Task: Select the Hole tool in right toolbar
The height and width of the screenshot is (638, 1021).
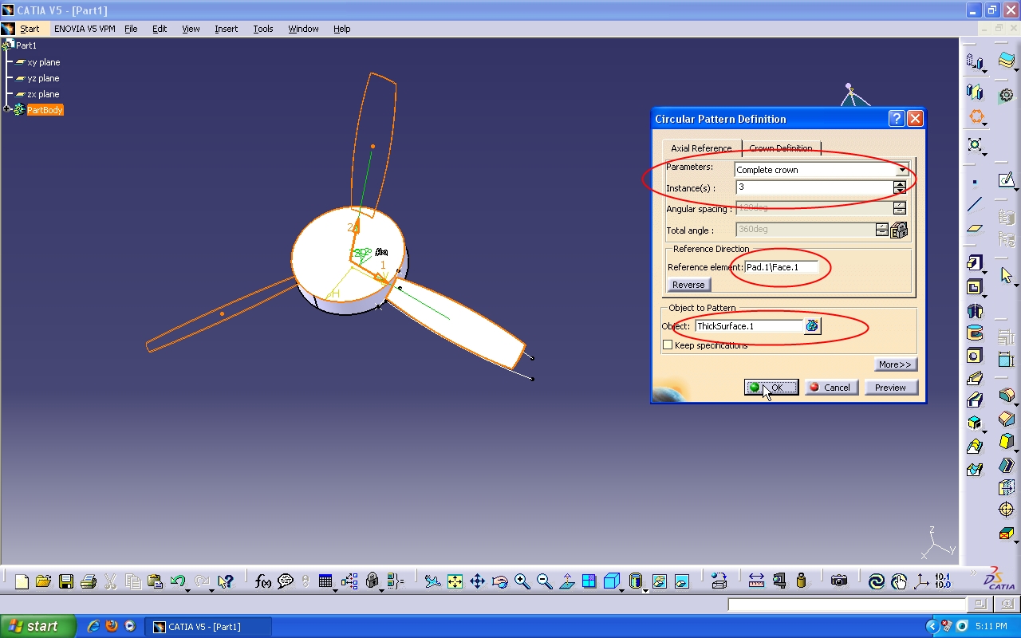Action: (x=974, y=356)
